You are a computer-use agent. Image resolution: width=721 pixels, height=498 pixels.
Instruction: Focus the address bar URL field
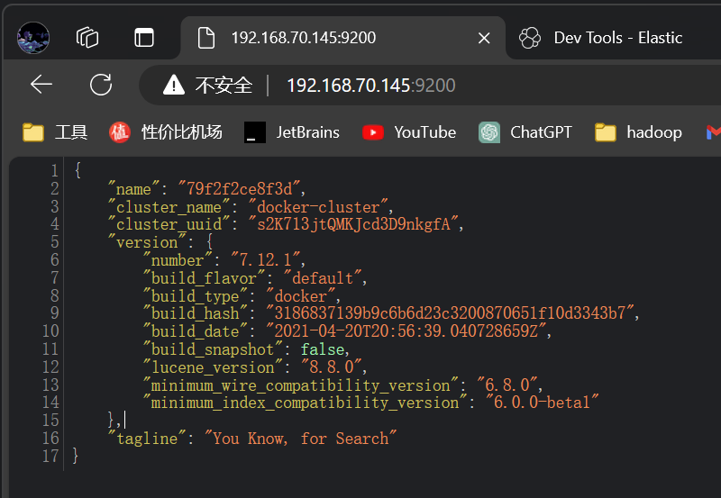point(370,86)
